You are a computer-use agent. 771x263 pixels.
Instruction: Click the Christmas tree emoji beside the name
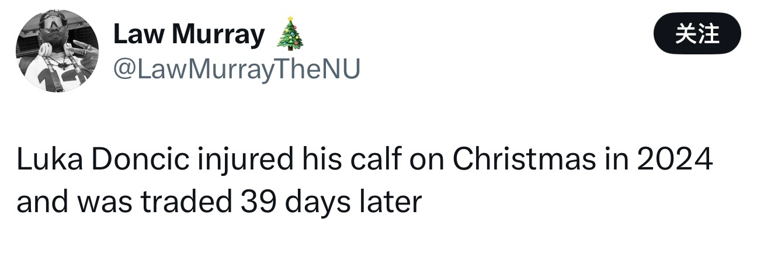click(290, 35)
